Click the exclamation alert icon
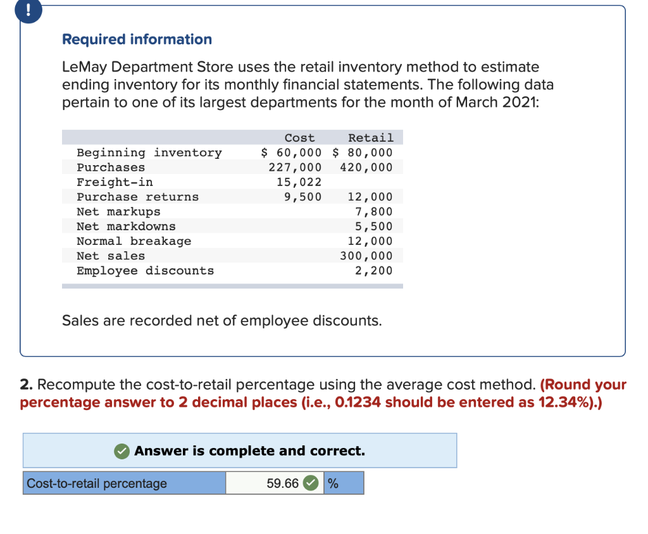Viewport: 648px width, 534px height. tap(28, 11)
